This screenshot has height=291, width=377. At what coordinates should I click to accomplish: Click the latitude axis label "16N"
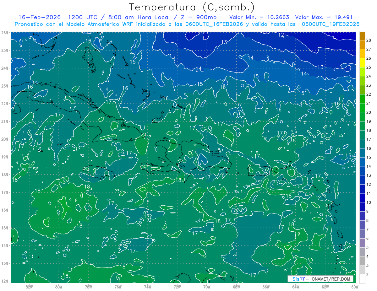(5, 210)
